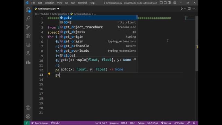Viewport: 222px width, 125px height.
Task: Click the Prettier status bar item
Action: pos(179,123)
